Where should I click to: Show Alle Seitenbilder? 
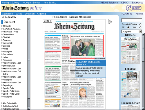pos(10,103)
